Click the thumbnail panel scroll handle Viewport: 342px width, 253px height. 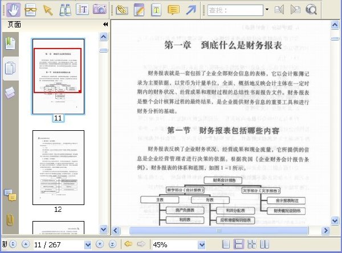(103, 50)
